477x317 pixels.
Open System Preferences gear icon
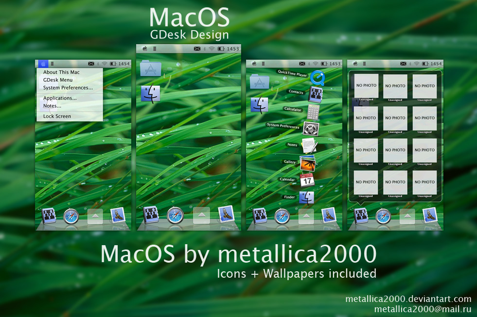(310, 128)
